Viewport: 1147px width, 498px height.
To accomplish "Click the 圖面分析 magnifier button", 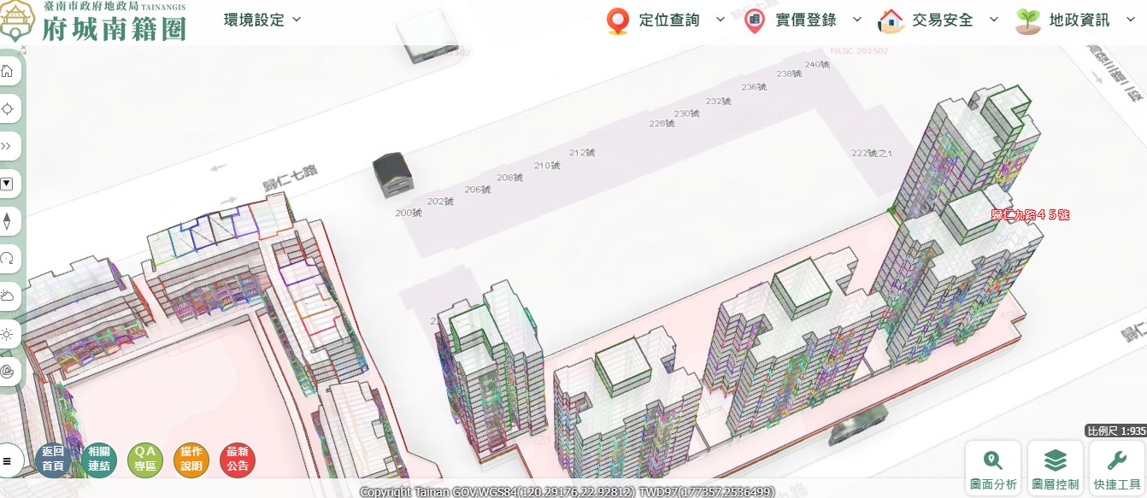I will (992, 468).
